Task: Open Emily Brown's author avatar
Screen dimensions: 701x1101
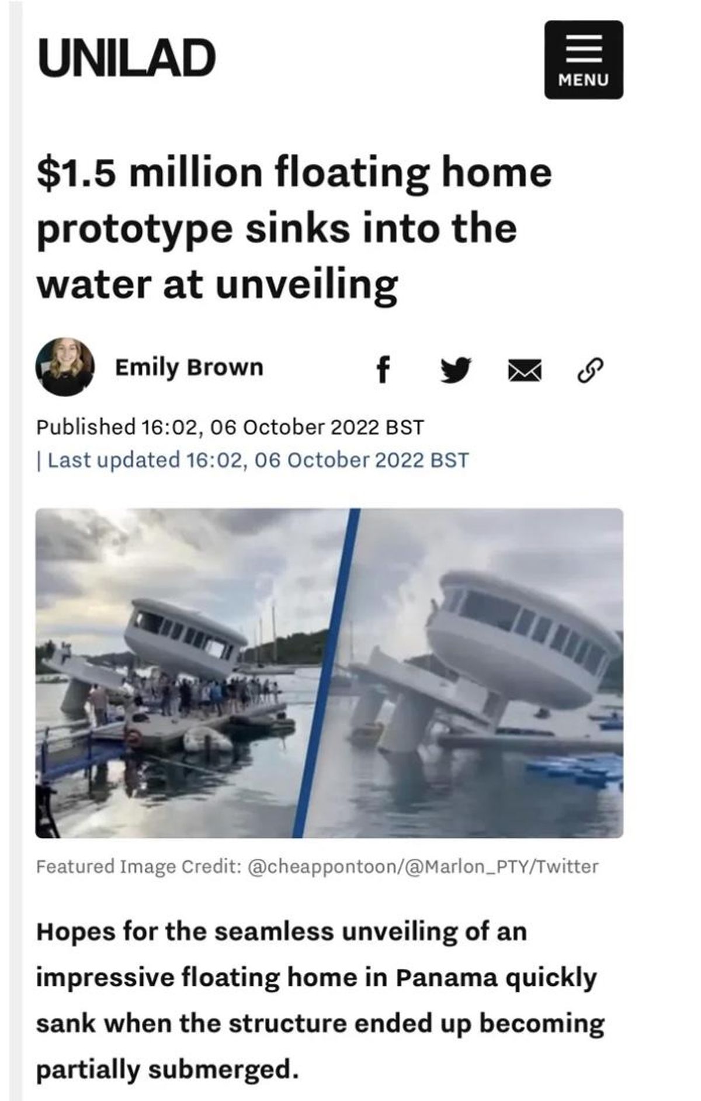Action: [x=65, y=367]
